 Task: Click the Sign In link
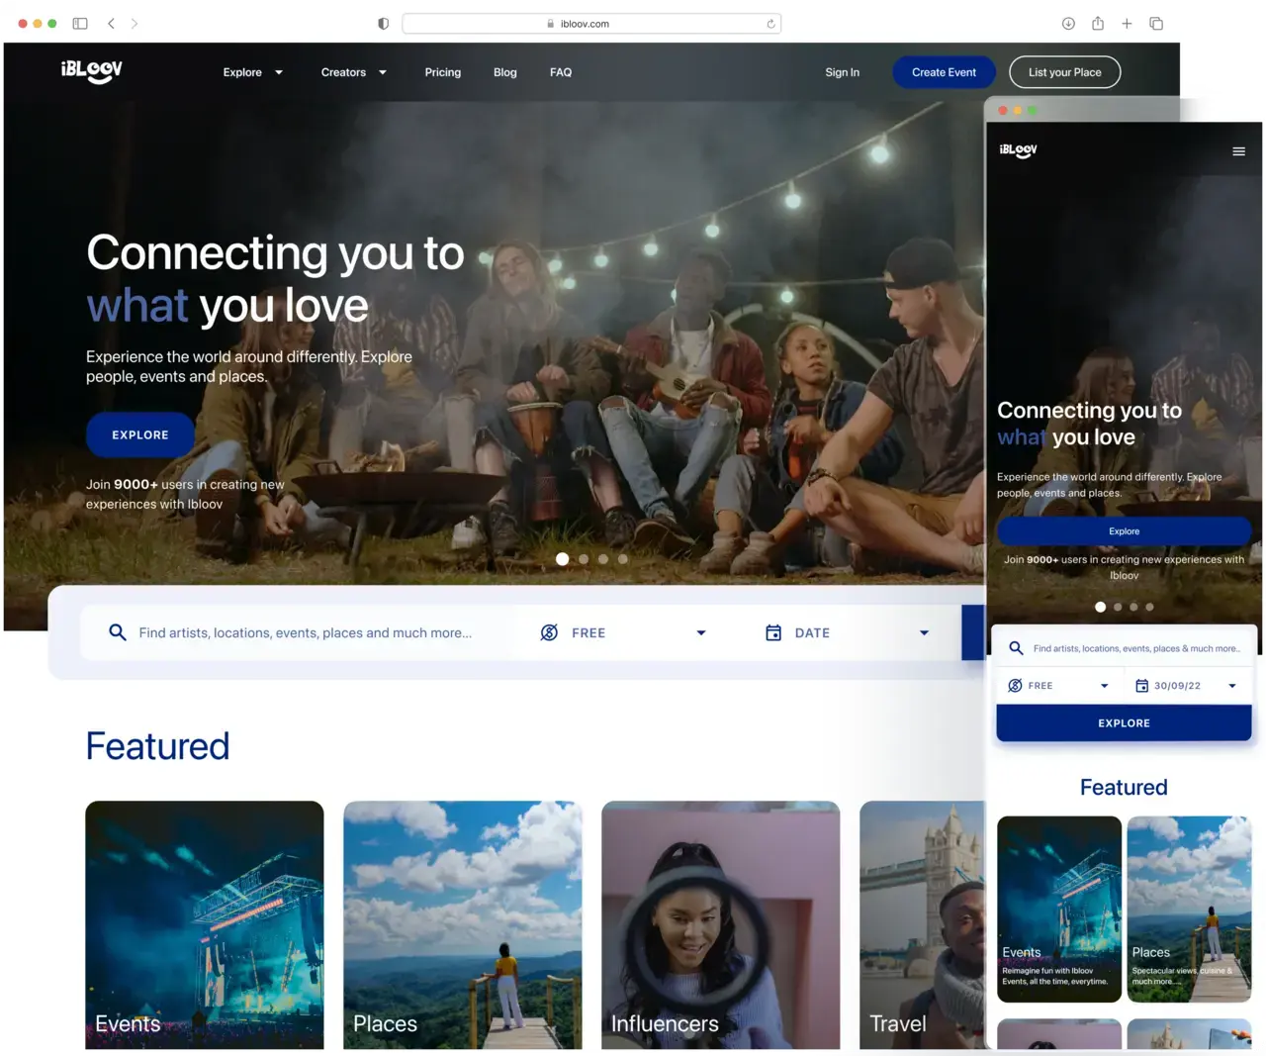(842, 71)
